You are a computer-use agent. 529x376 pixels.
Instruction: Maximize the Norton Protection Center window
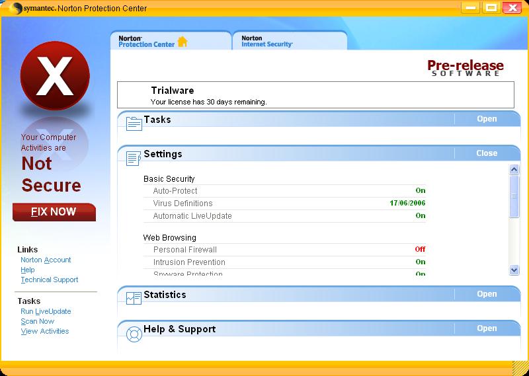[491, 8]
